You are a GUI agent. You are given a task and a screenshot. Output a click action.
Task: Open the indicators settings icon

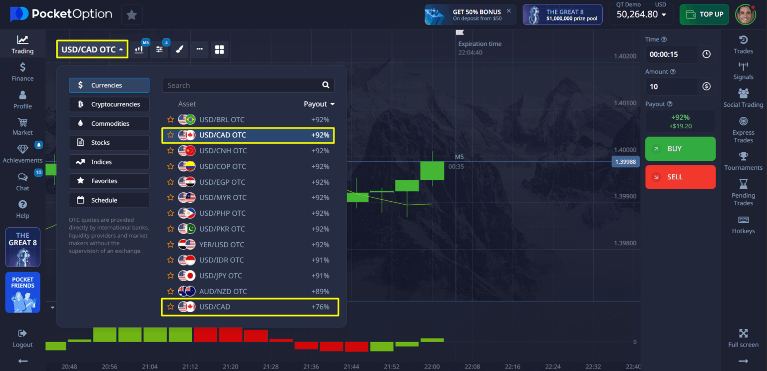(x=159, y=49)
